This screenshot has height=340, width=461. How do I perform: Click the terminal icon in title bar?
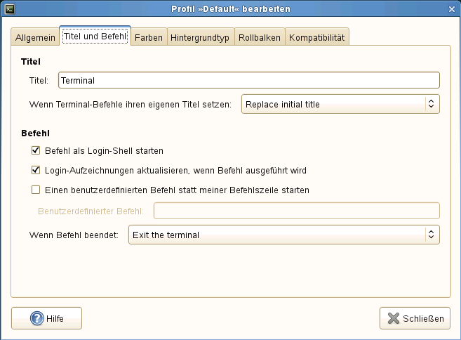click(8, 8)
